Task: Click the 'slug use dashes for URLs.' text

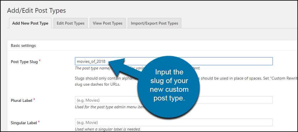Action: pyautogui.click(x=97, y=84)
